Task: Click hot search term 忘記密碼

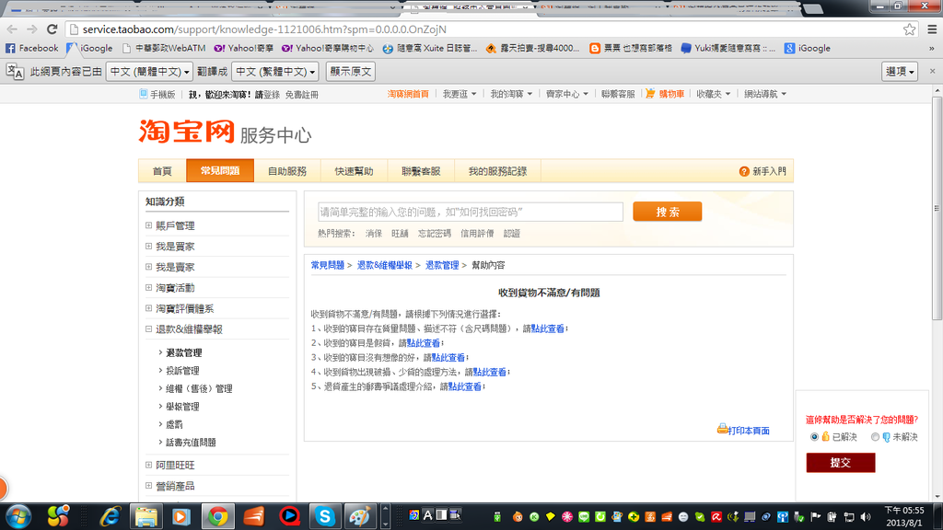Action: (x=435, y=233)
